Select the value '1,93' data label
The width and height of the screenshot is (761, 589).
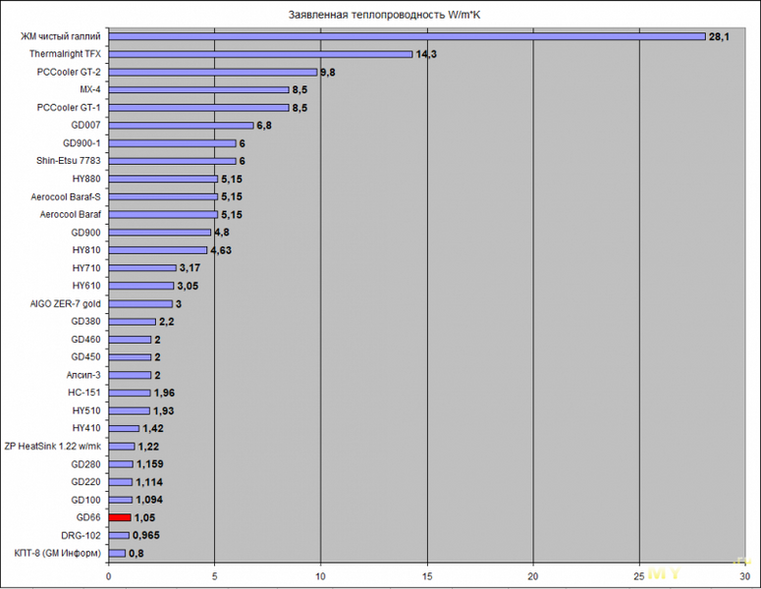164,411
